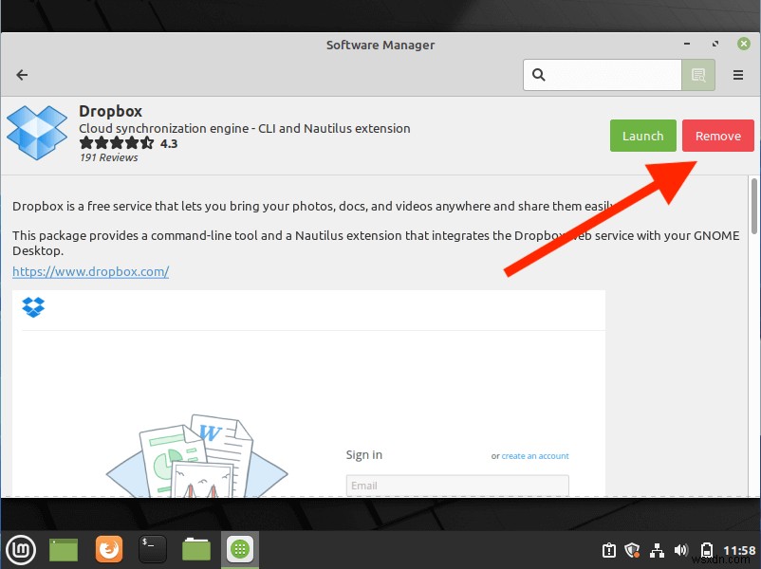Click the Dropbox application logo
The image size is (761, 569).
(x=36, y=132)
